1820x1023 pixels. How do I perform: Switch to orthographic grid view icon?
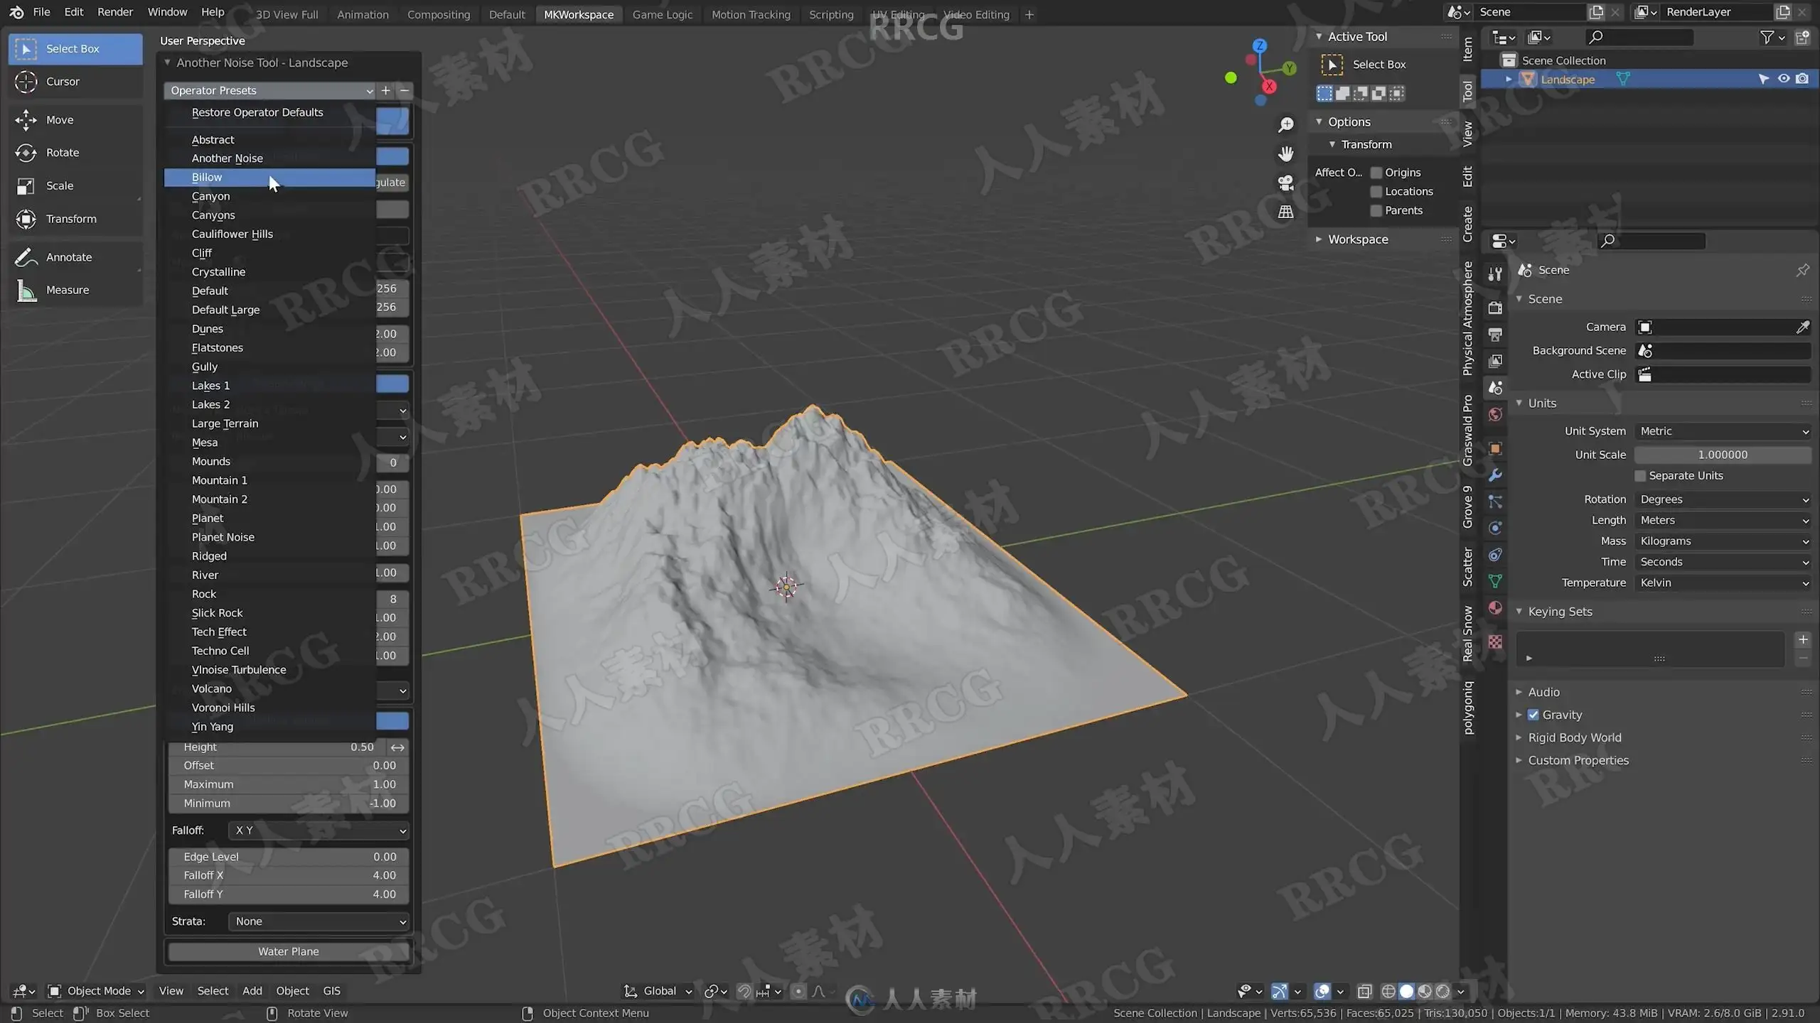coord(1285,212)
